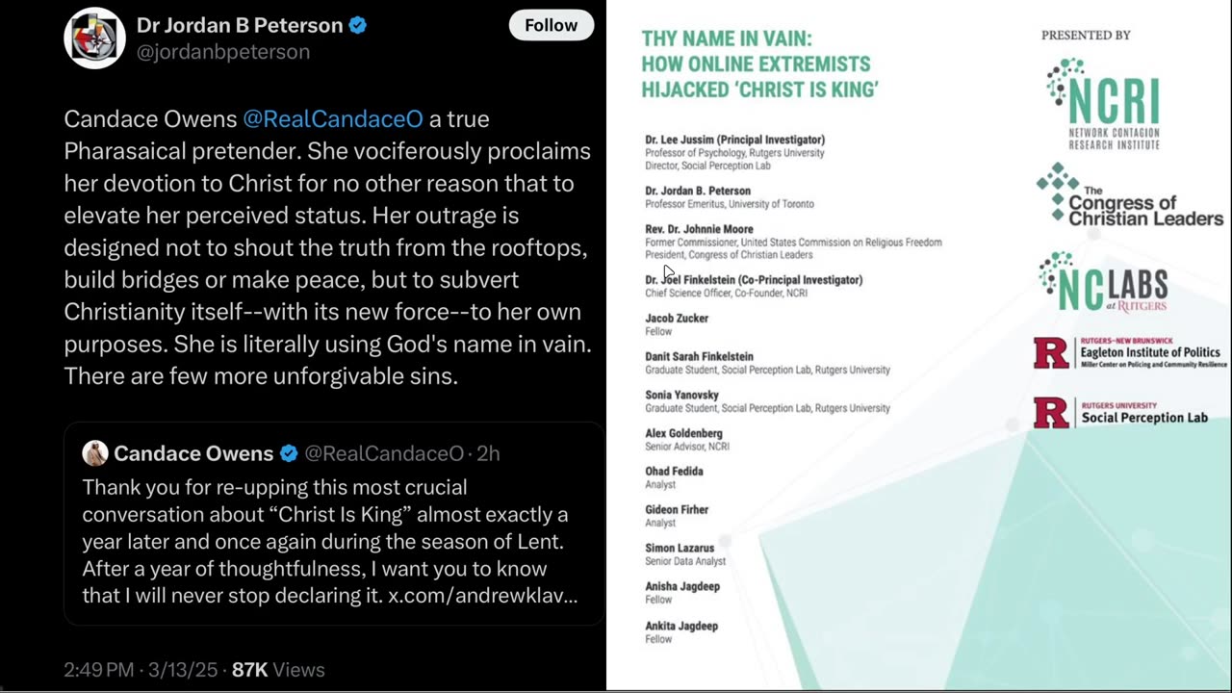The image size is (1232, 693).
Task: Select Dr. Jordan B. Peterson in the author list
Action: coord(698,191)
